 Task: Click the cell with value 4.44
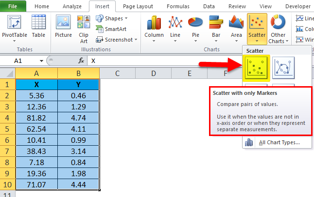tap(79, 184)
